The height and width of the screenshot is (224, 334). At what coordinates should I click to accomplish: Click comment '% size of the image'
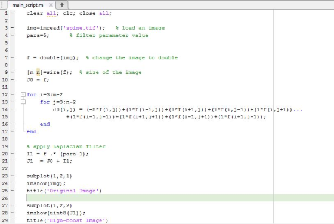click(110, 72)
